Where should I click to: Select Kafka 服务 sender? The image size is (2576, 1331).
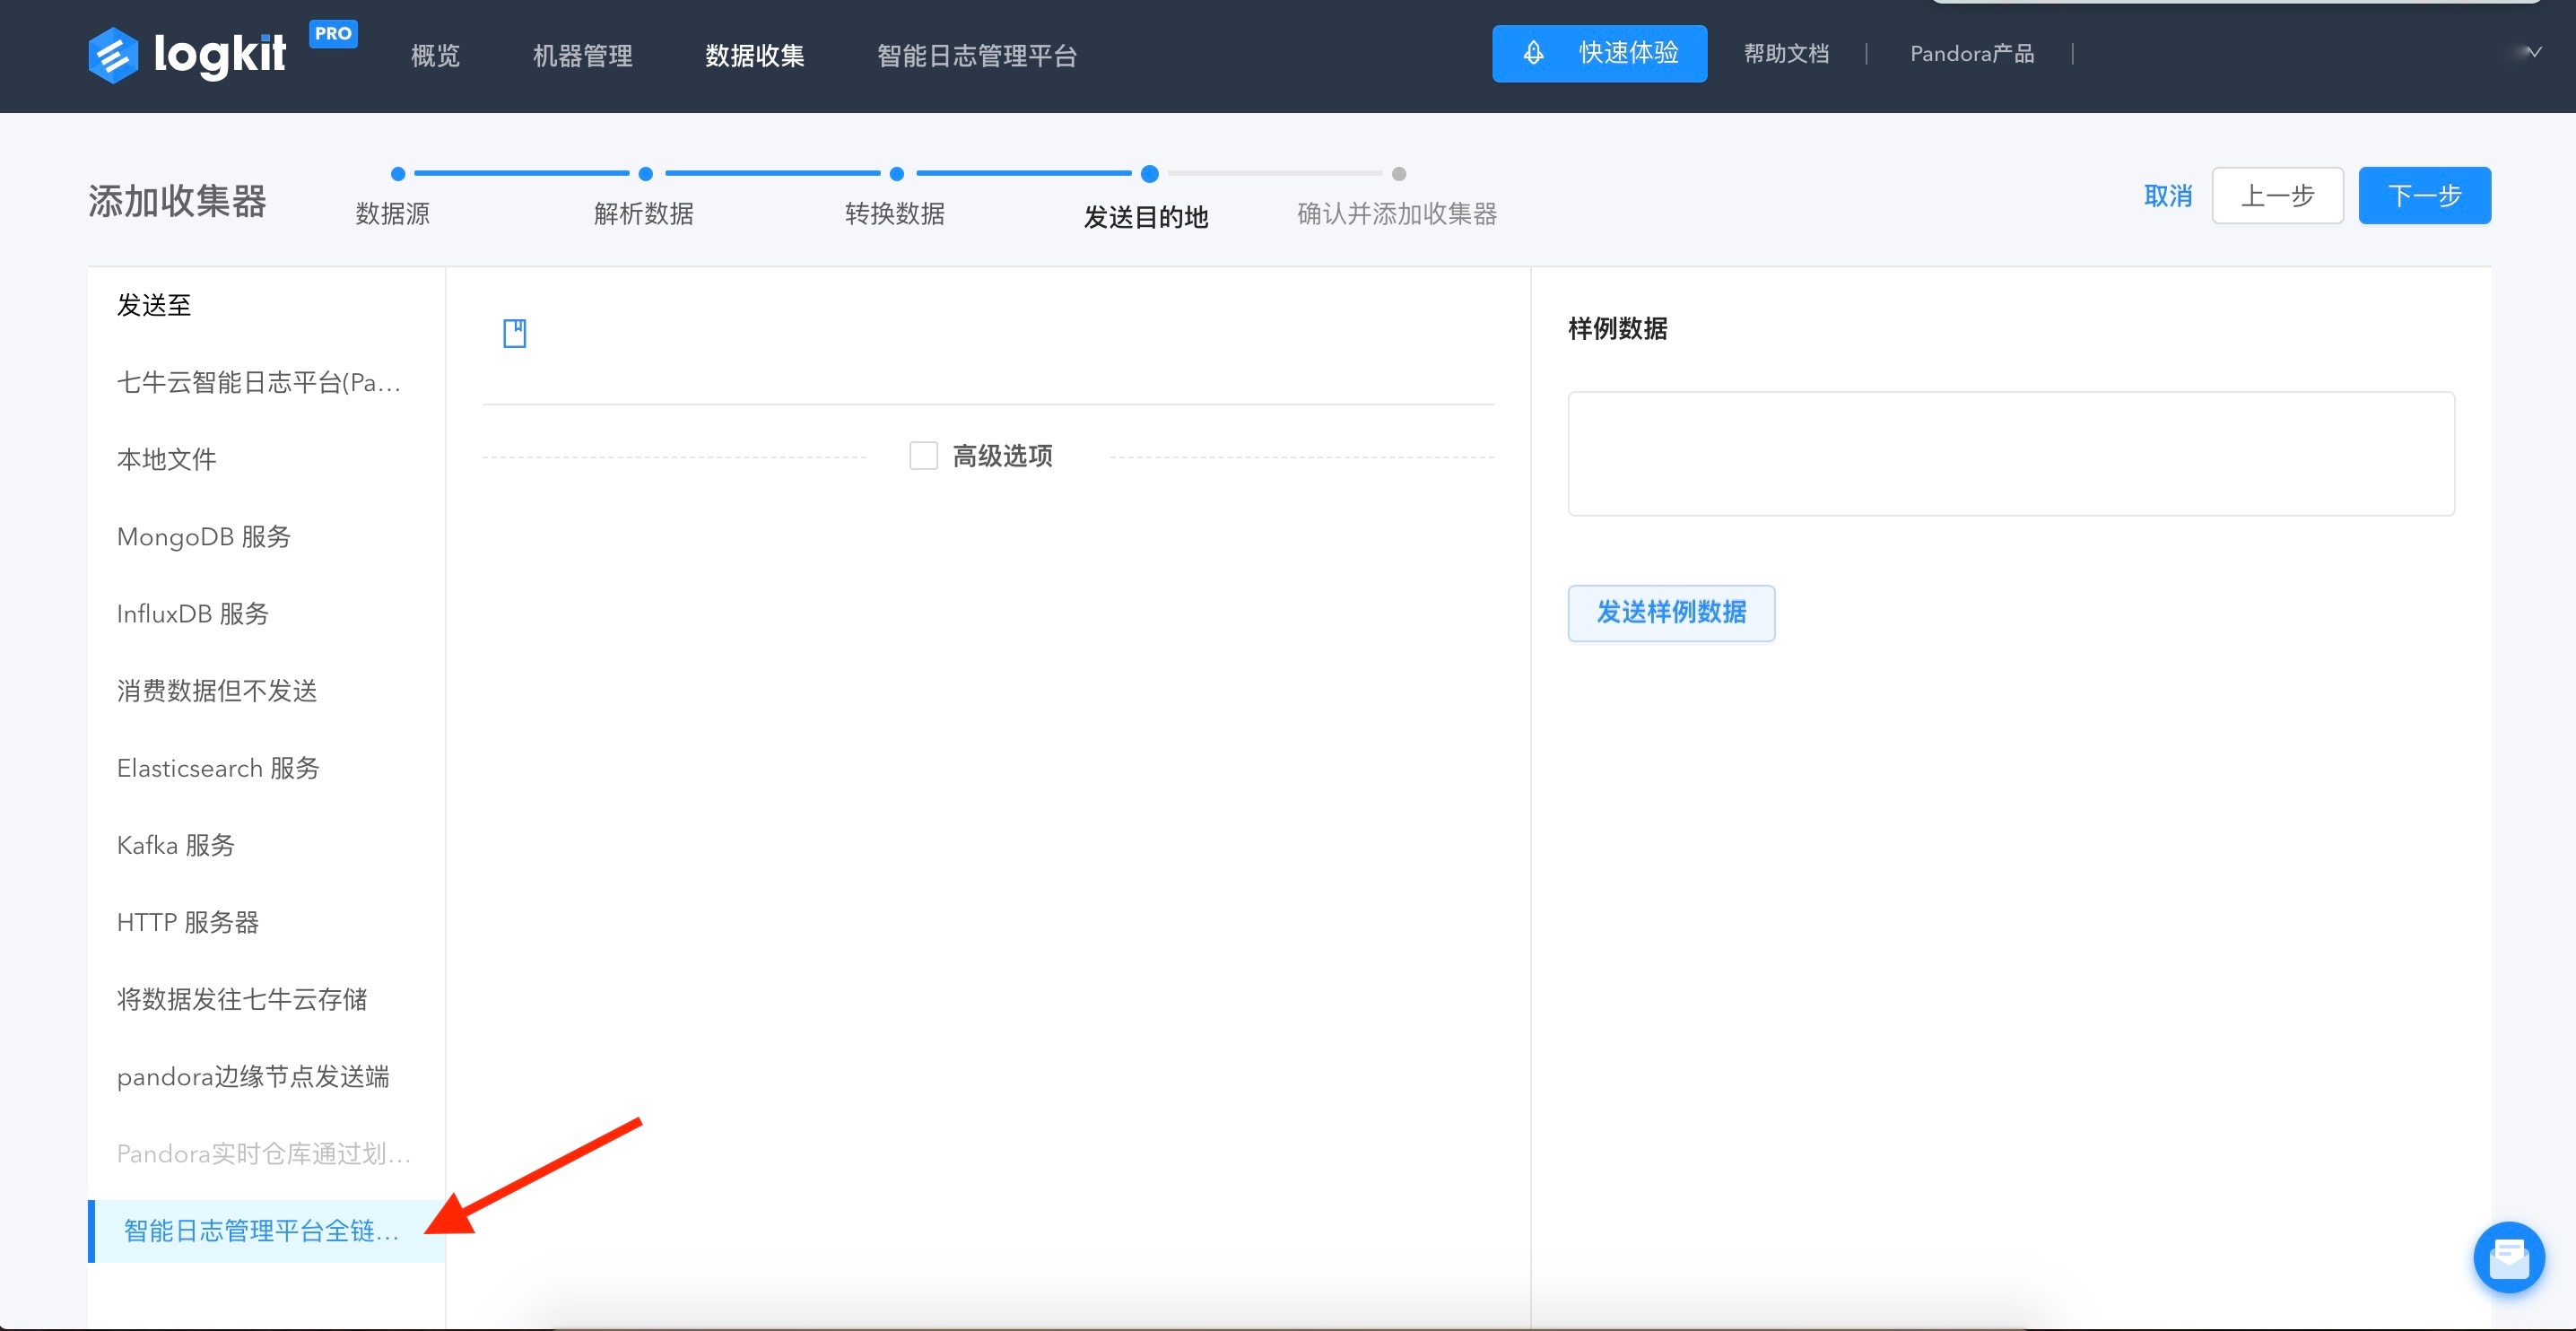pos(266,845)
